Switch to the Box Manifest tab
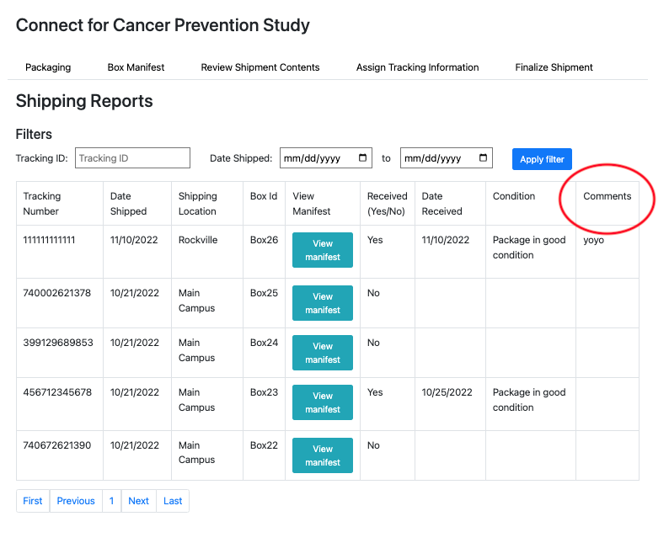The height and width of the screenshot is (543, 669). tap(136, 67)
